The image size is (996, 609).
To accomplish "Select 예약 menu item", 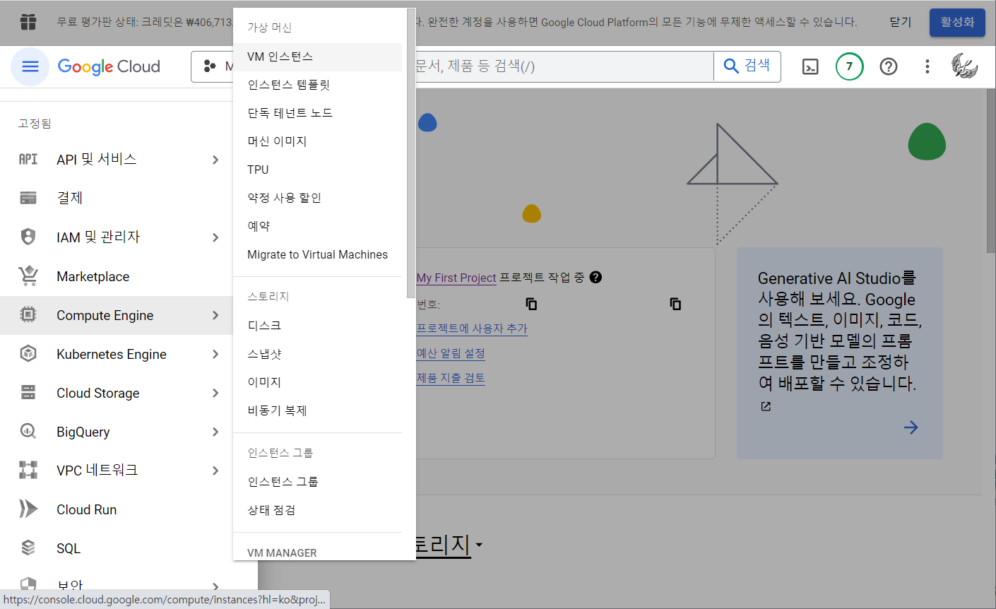I will click(x=317, y=226).
